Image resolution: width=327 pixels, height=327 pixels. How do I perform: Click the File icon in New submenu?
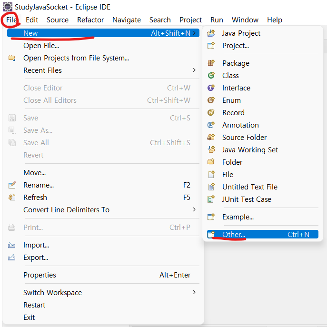coord(211,174)
